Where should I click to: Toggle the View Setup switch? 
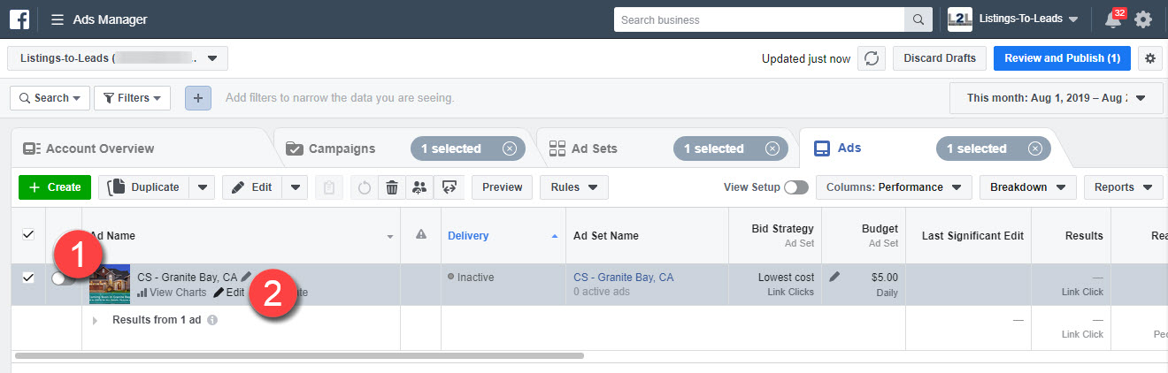796,187
